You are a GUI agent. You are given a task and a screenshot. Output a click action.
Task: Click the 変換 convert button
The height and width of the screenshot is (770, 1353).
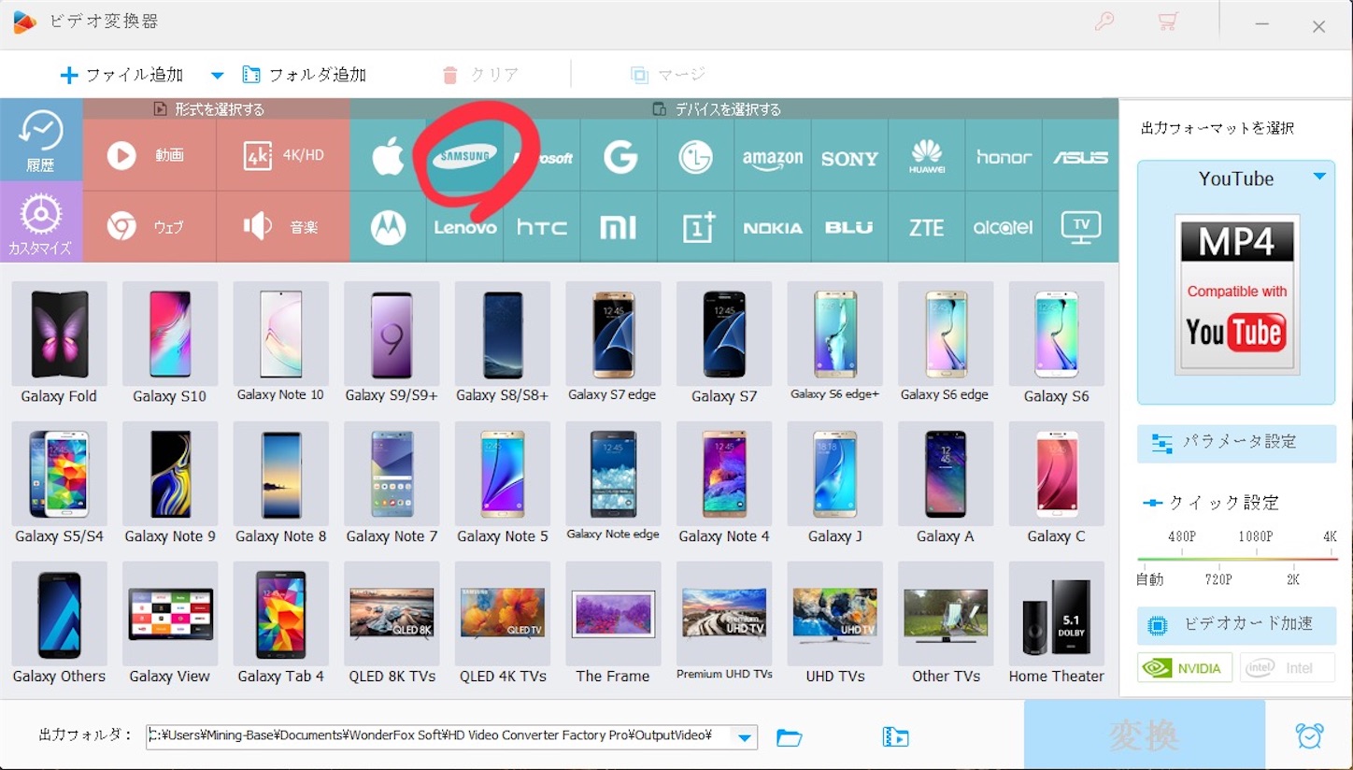(1144, 735)
